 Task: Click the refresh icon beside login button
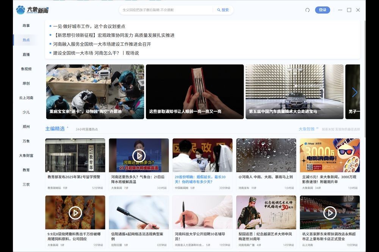pos(307,10)
